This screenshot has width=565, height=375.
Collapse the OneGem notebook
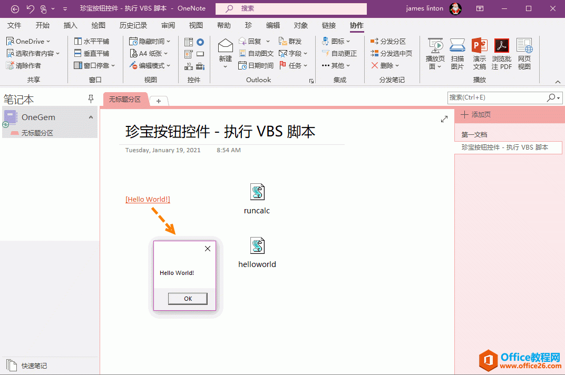(91, 117)
